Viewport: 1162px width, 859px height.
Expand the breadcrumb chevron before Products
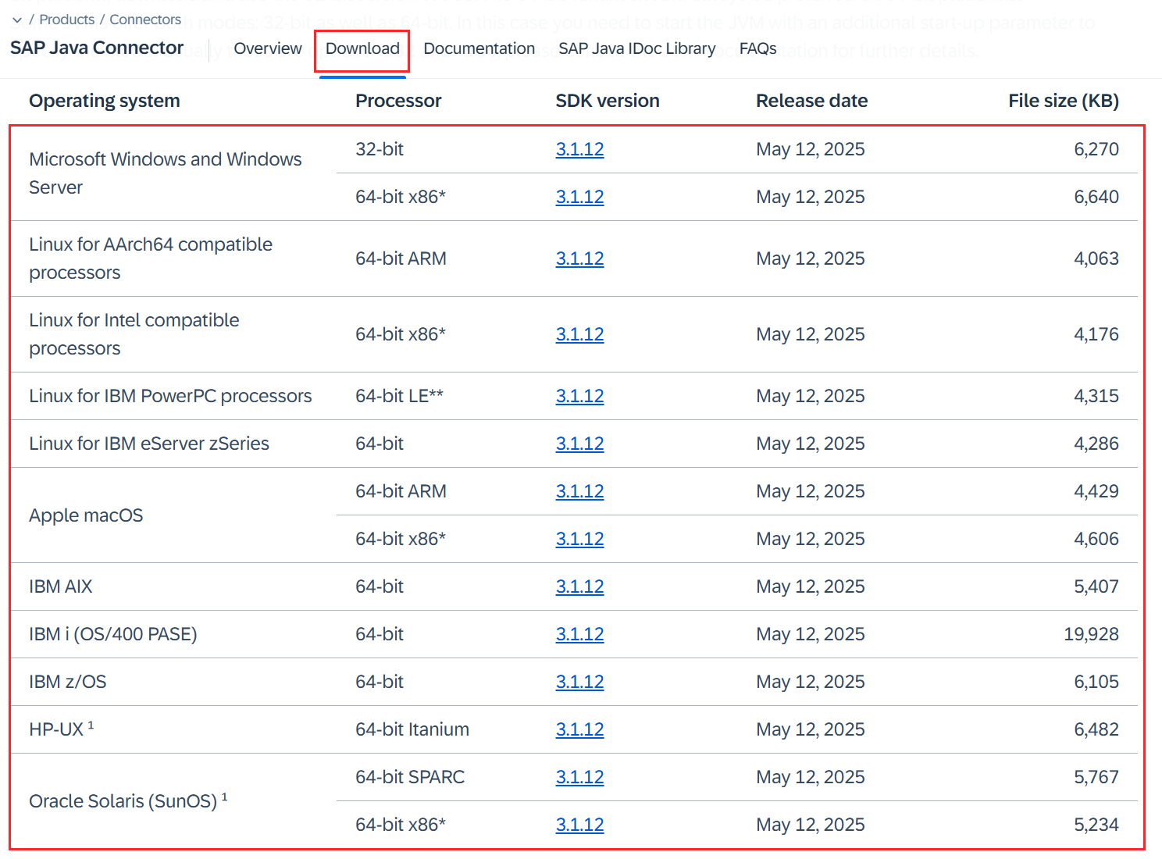(17, 20)
